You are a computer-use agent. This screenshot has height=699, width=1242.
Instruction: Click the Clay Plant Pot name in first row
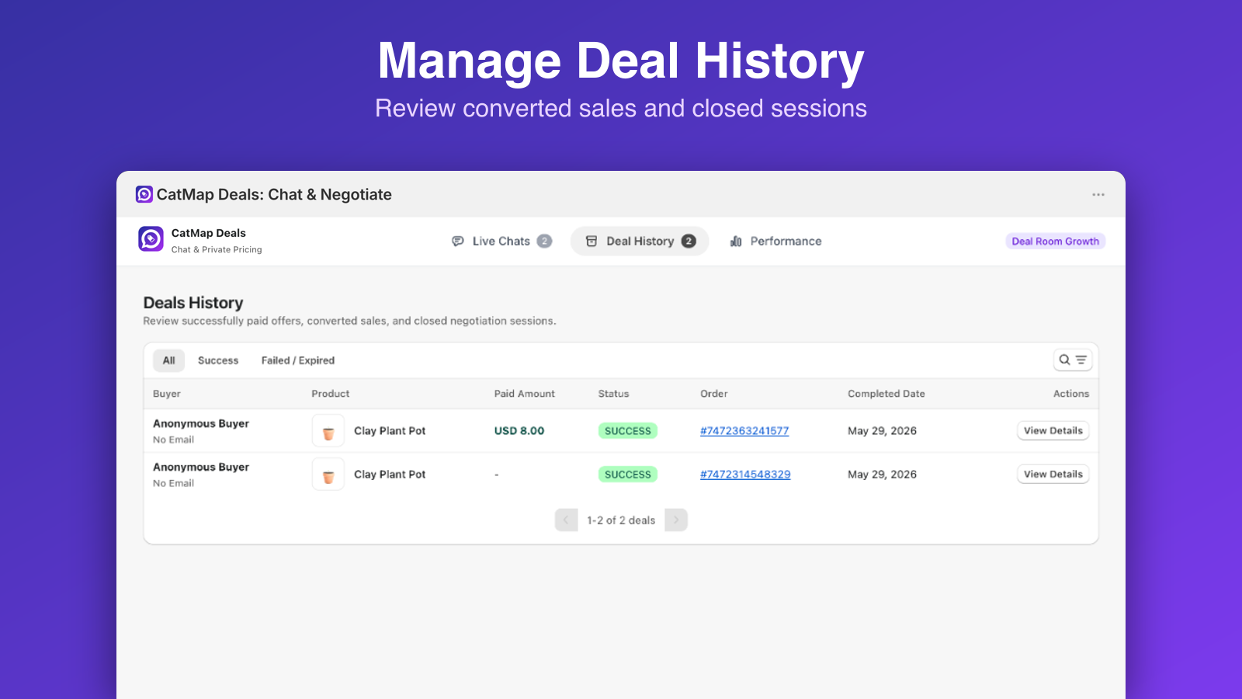coord(390,431)
